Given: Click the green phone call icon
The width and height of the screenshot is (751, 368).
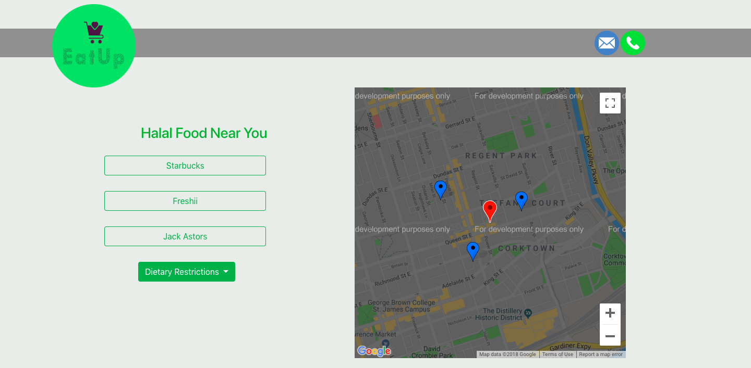Looking at the screenshot, I should 633,43.
